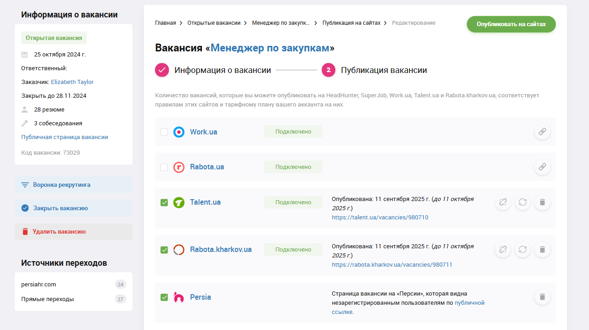The image size is (589, 330).
Task: Delete the Talent.ua publication
Action: pos(542,202)
